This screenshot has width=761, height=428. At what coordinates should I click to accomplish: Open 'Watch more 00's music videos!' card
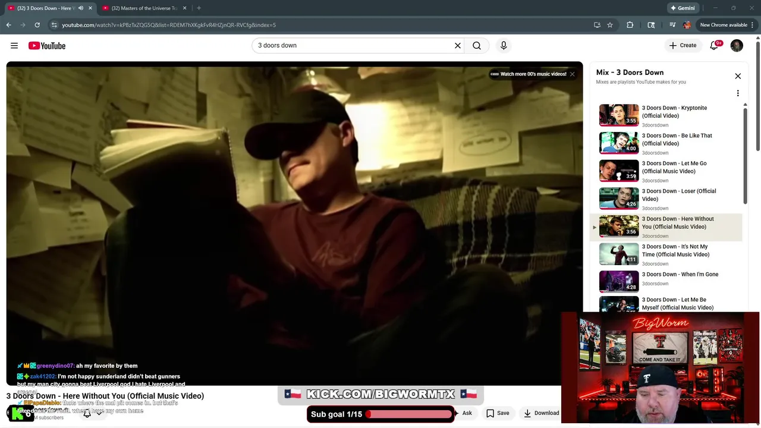coord(529,74)
